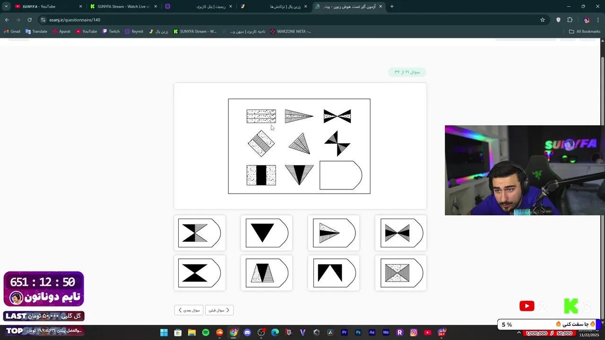Reload the esanj.ir page
This screenshot has height=340, width=605.
coord(29,20)
